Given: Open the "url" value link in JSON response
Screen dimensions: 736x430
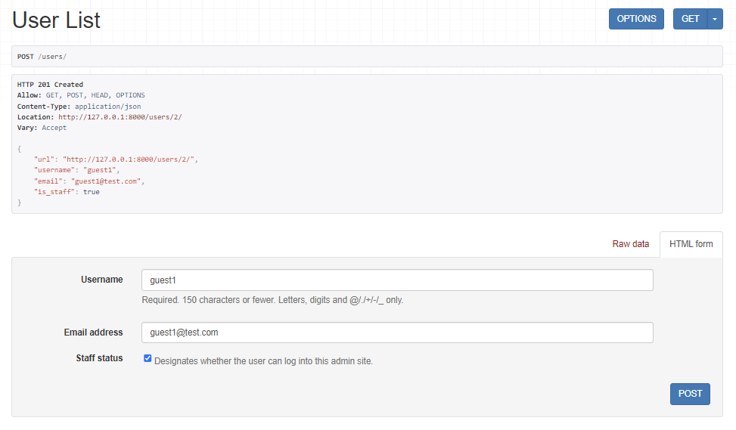Looking at the screenshot, I should click(128, 159).
